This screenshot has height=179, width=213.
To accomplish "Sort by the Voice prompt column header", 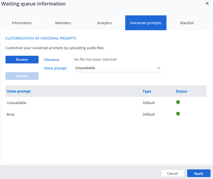I will click(x=19, y=91).
